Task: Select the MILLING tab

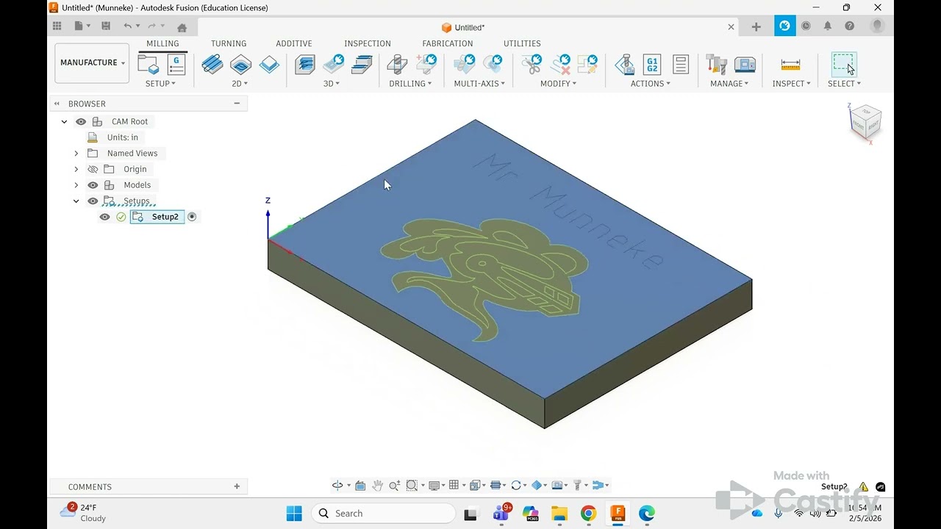Action: [162, 43]
